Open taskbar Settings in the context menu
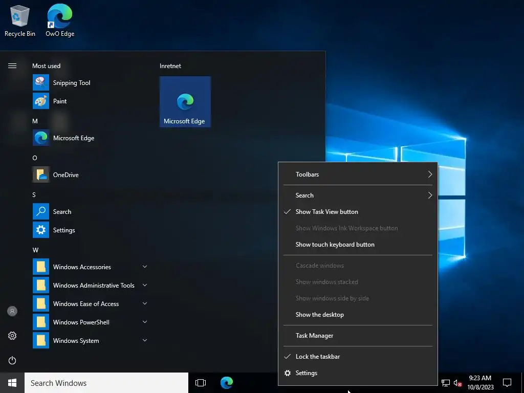Screen dimensions: 524x393 point(358,373)
